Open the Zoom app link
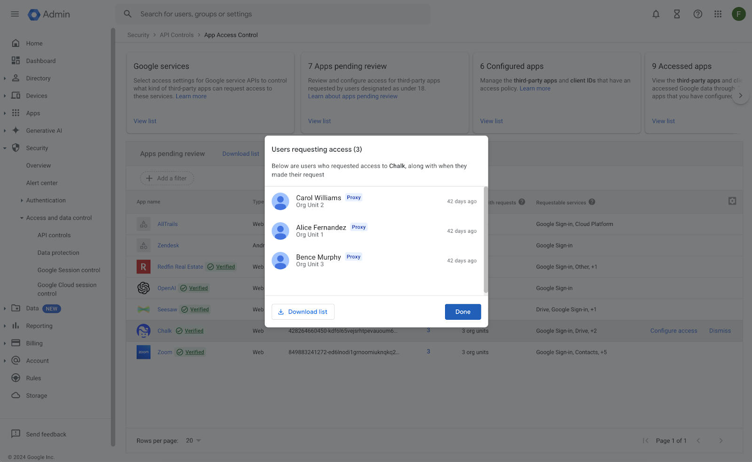 coord(165,352)
